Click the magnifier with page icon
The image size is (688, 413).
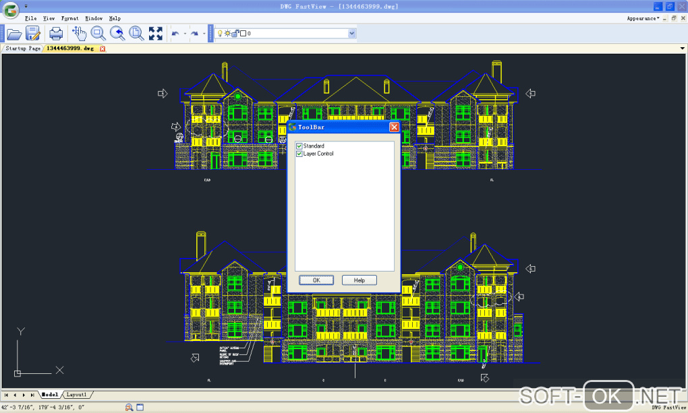(136, 33)
